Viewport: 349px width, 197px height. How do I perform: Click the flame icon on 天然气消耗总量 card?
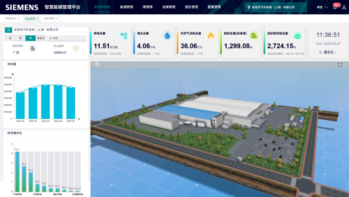[211, 35]
